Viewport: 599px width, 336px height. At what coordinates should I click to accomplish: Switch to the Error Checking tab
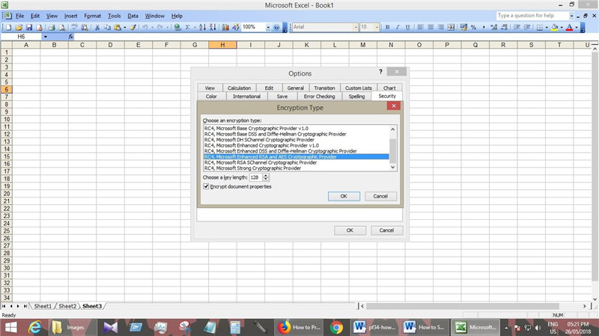pyautogui.click(x=320, y=97)
